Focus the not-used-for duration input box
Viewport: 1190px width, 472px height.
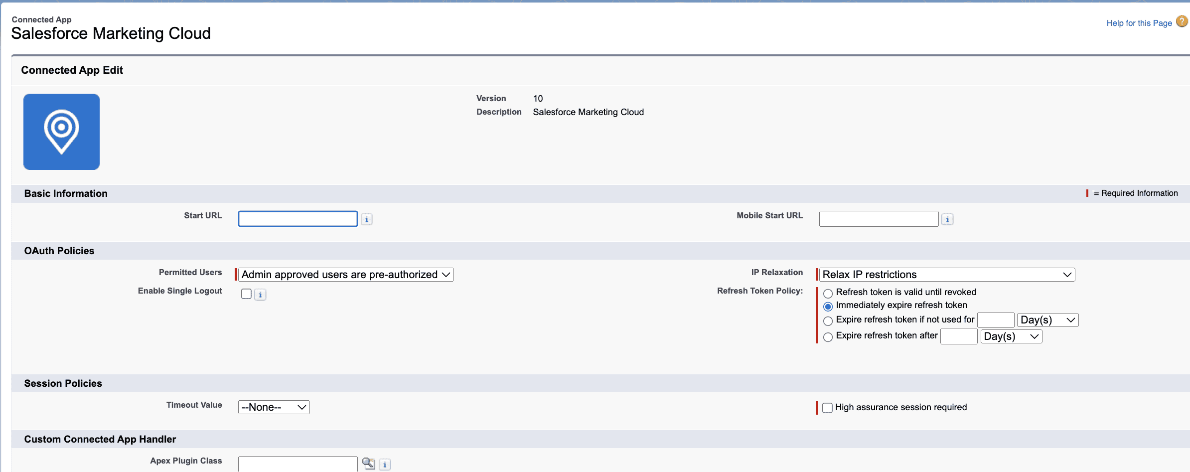click(996, 320)
